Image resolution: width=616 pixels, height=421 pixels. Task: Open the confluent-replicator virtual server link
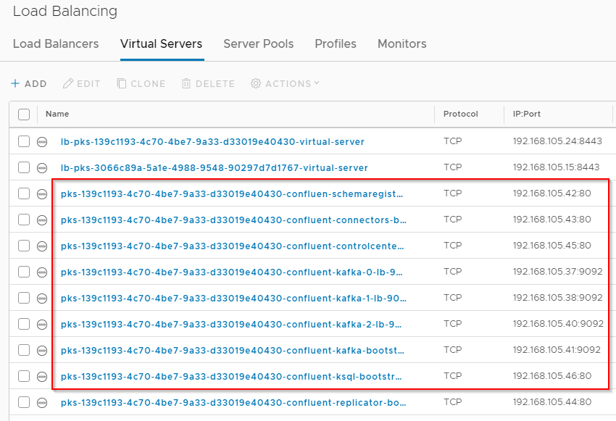(233, 403)
